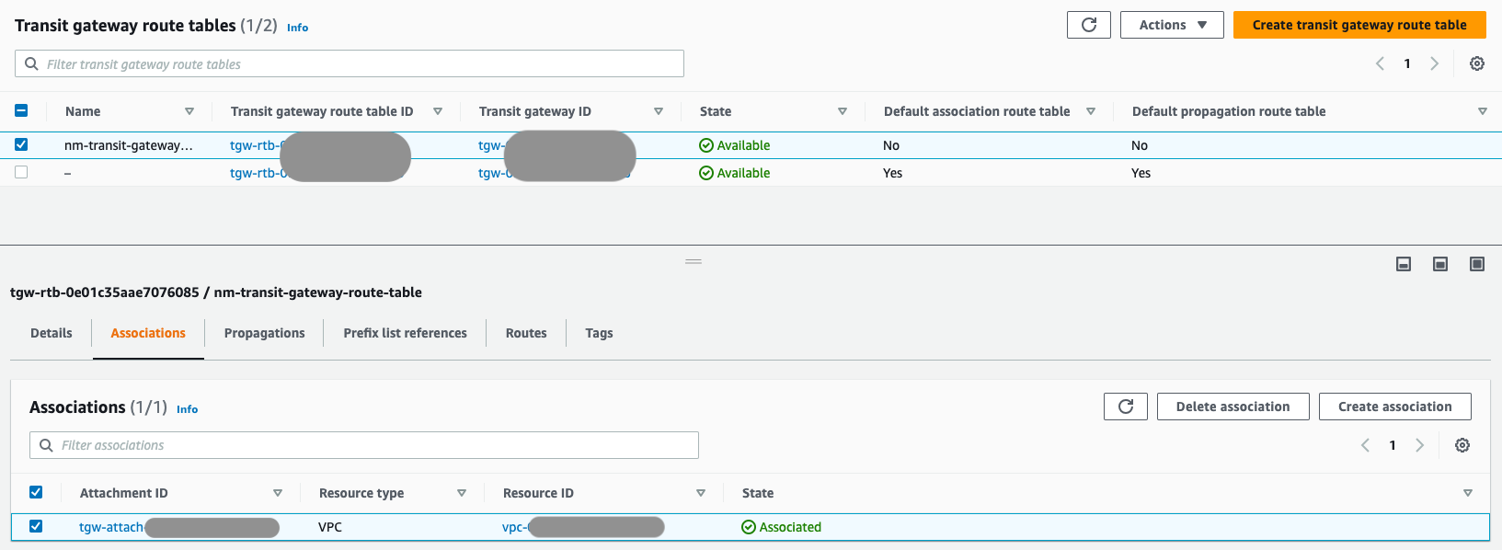The width and height of the screenshot is (1502, 550).
Task: Maximize the details split panel
Action: click(1477, 264)
